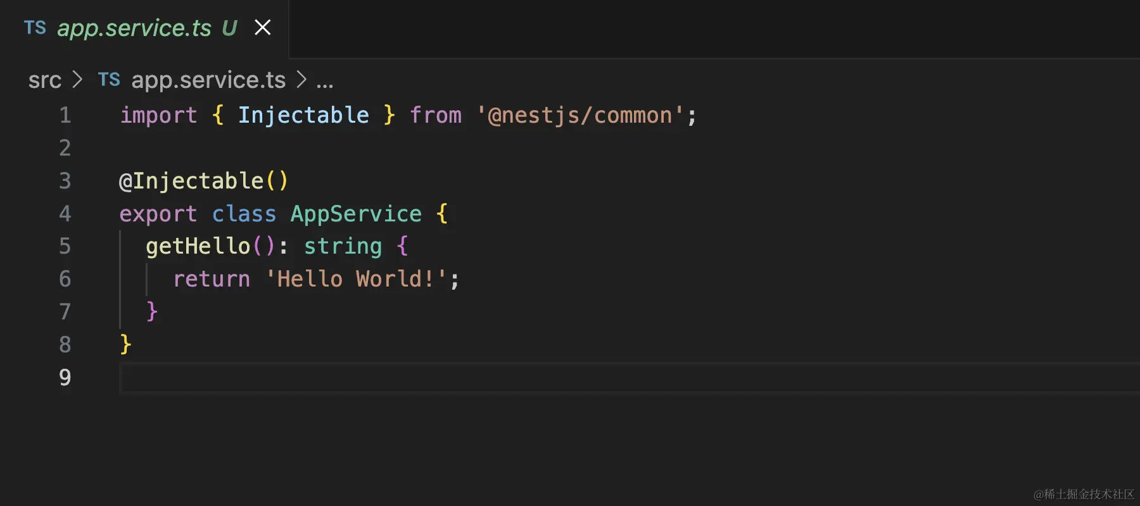
Task: Click line number 4 in the gutter
Action: pos(65,214)
